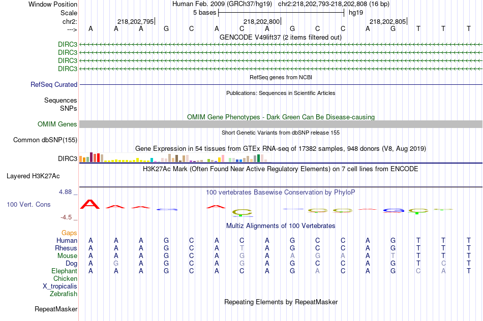The width and height of the screenshot is (483, 321).
Task: Click the 218,202,805 ruler position
Action: [x=388, y=21]
